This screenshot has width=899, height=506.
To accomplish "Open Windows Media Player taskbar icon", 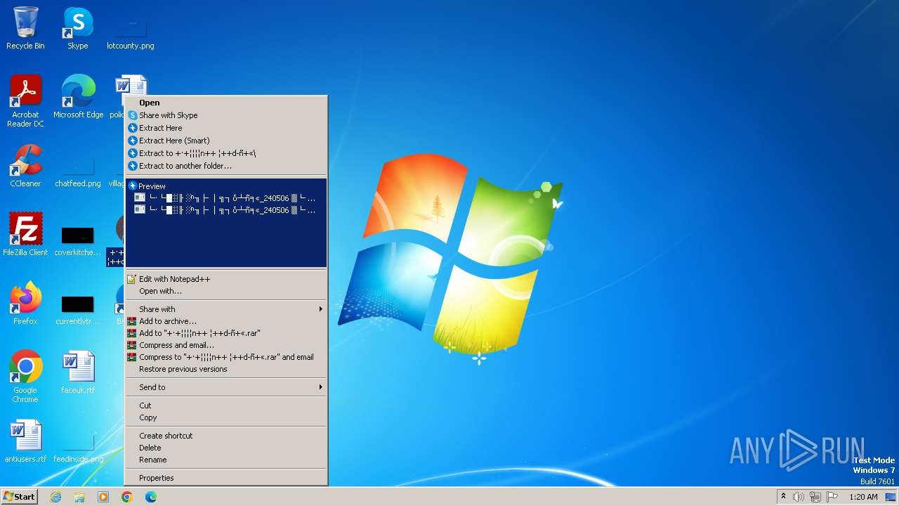I will [103, 497].
